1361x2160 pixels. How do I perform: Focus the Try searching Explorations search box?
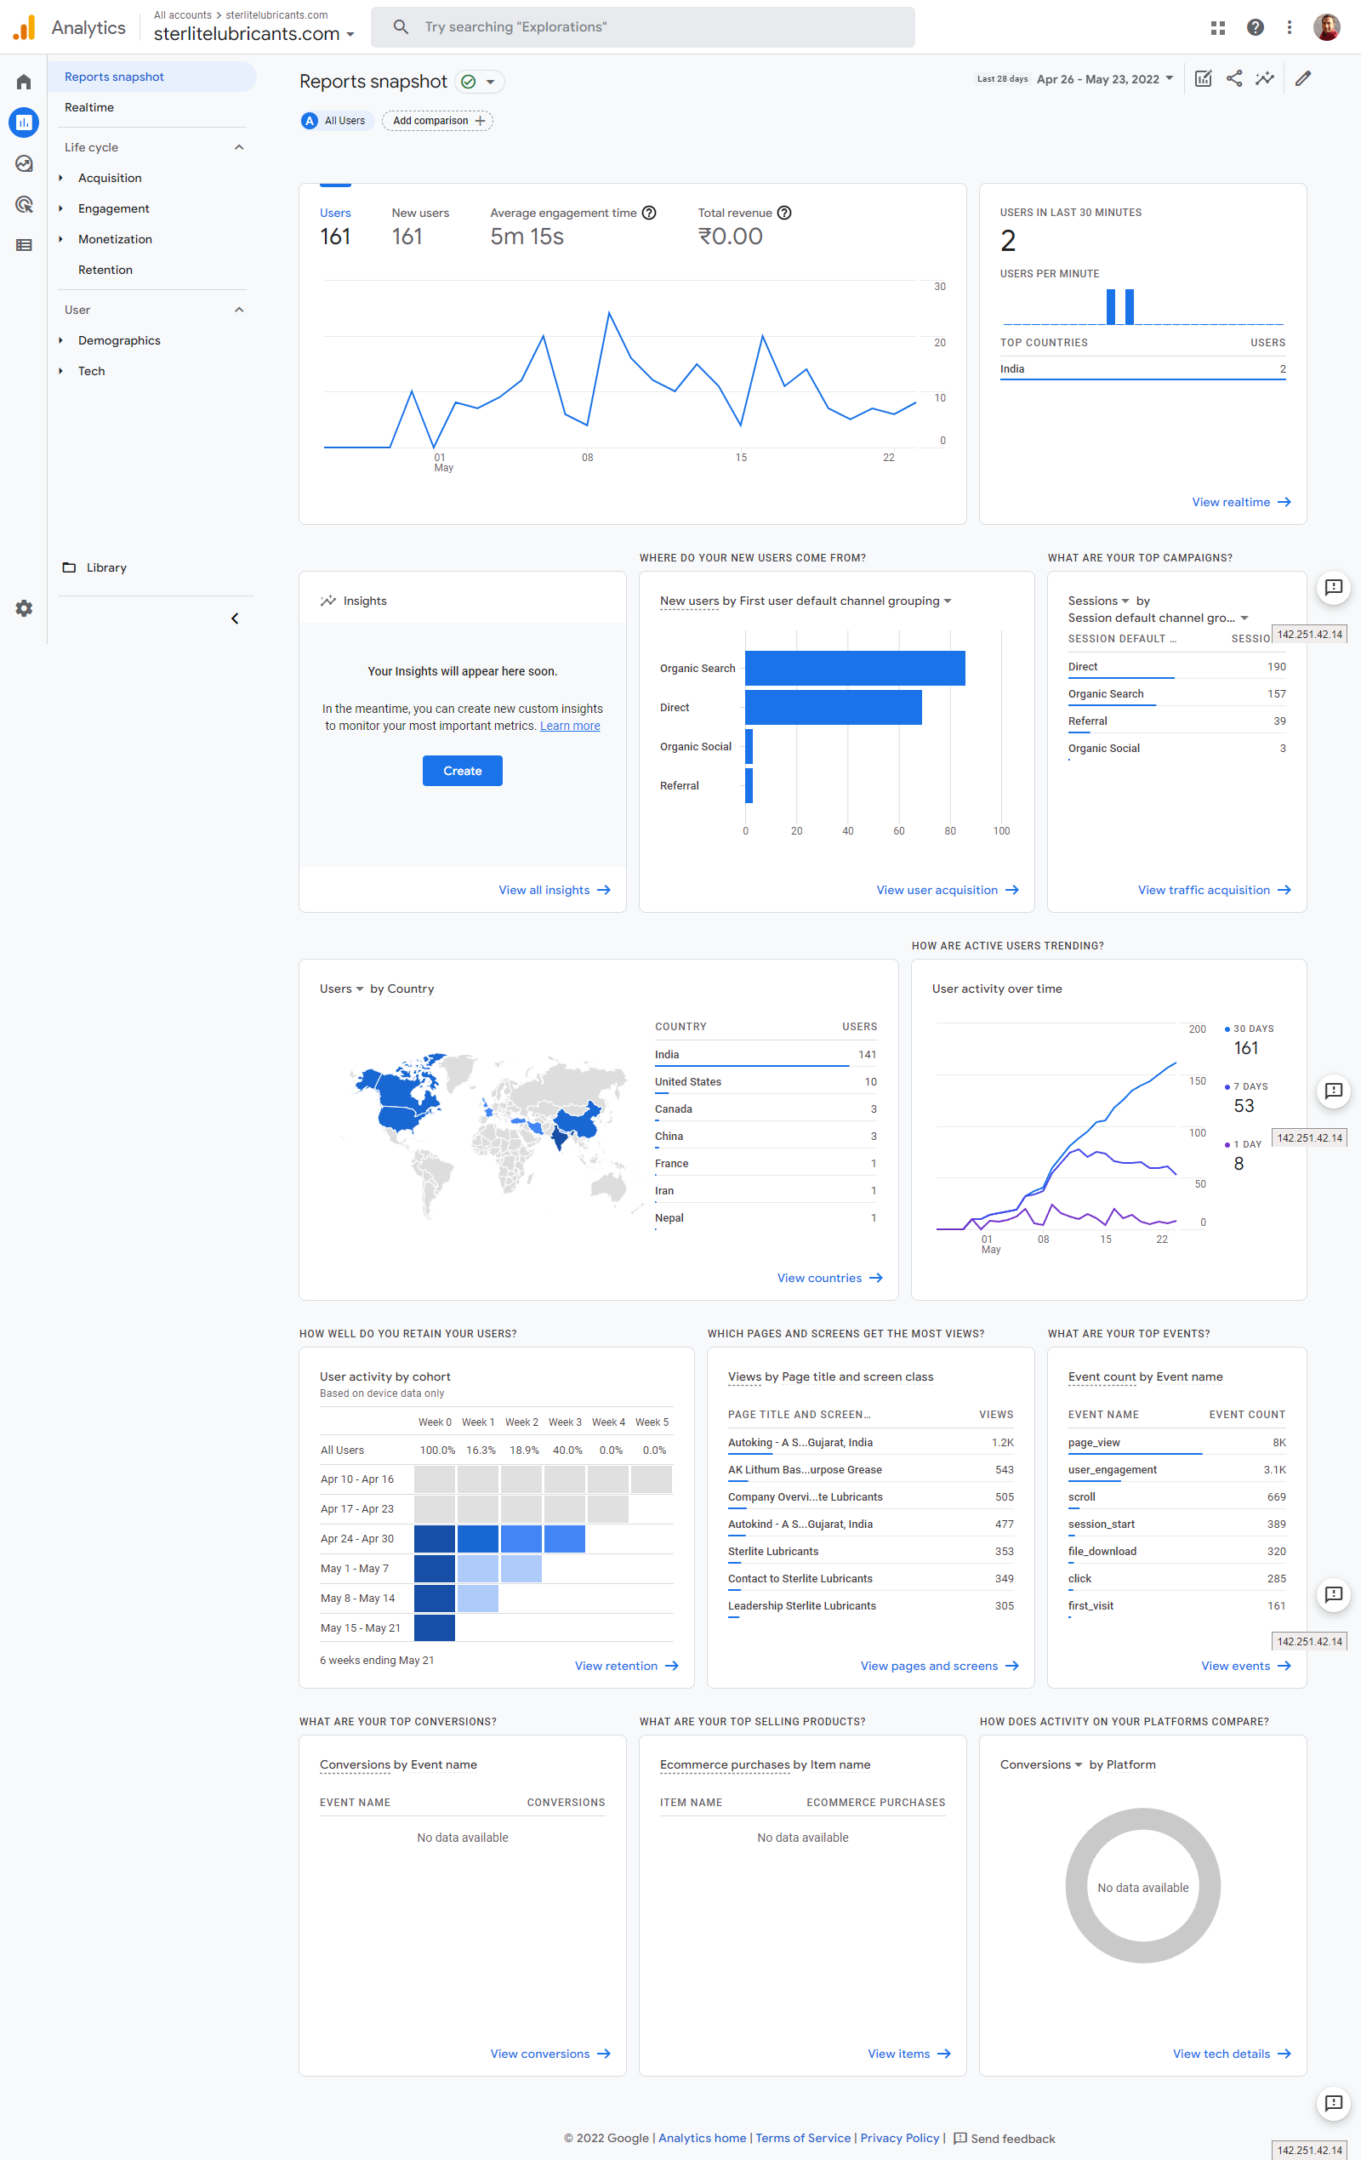(x=642, y=27)
